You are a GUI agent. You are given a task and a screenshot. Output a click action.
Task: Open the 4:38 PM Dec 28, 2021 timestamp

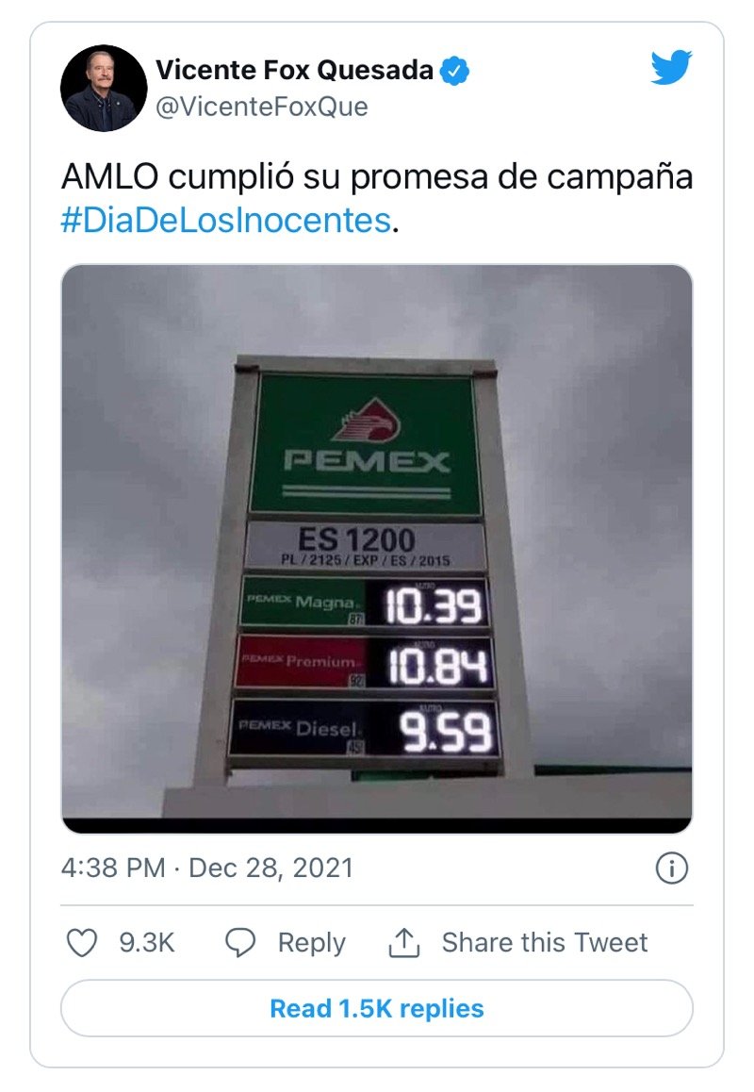[x=207, y=868]
